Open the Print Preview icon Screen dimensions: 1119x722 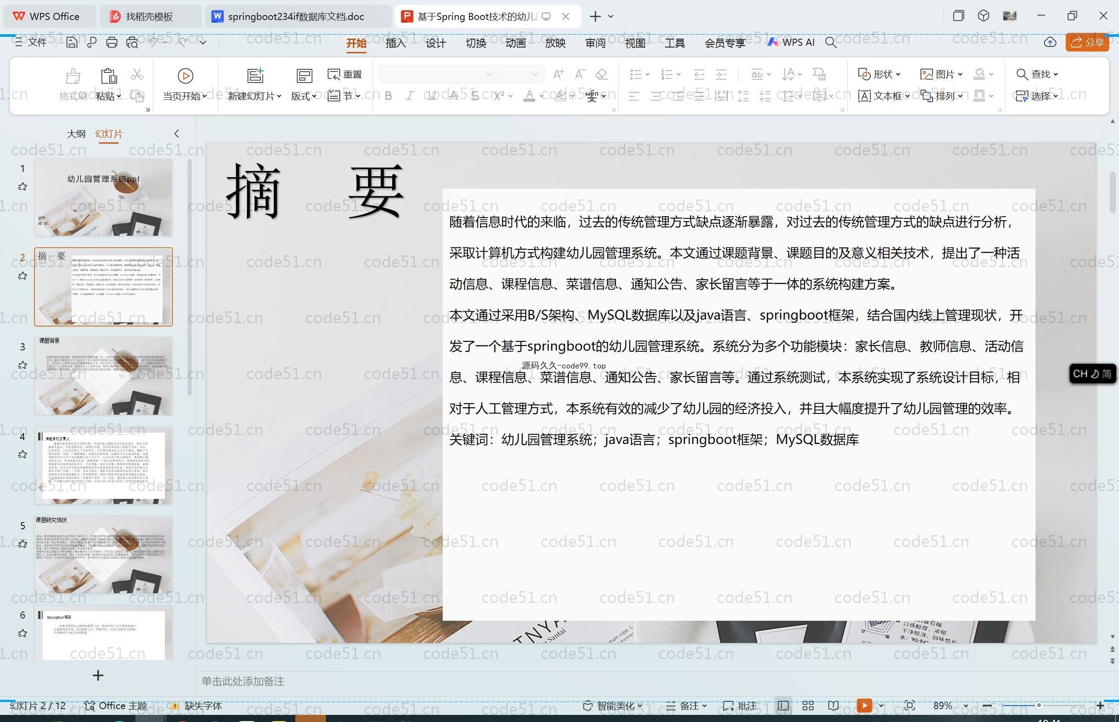[x=132, y=42]
